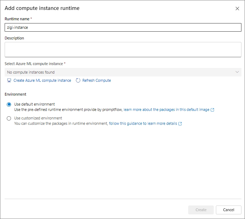The width and height of the screenshot is (245, 219).
Task: Click into the Description text area
Action: (x=123, y=49)
